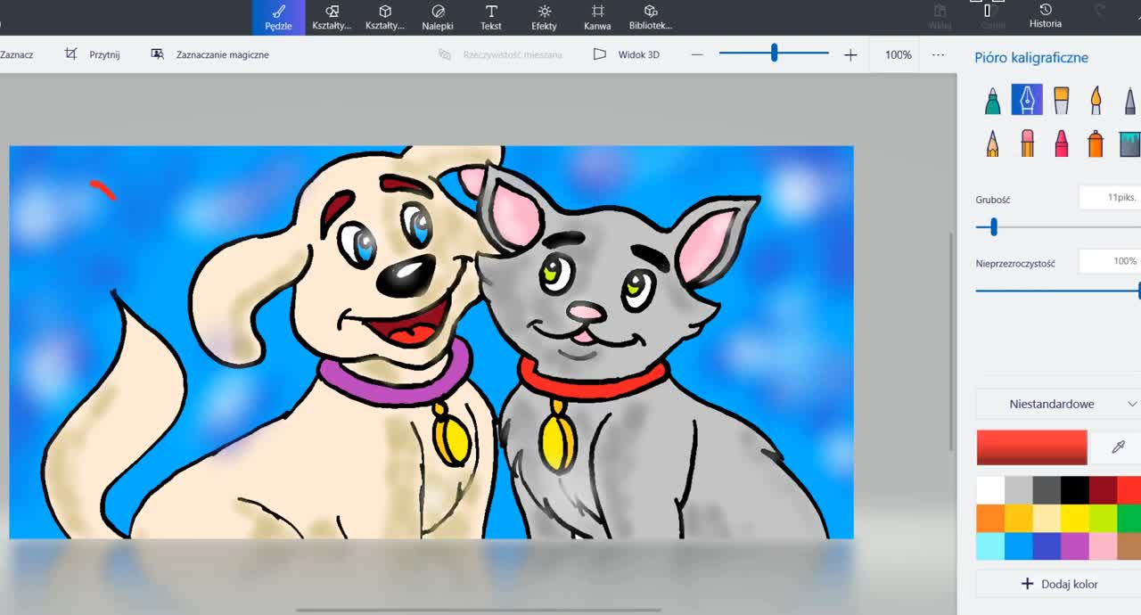Viewport: 1141px width, 615px height.
Task: Select the Eraser tool
Action: pyautogui.click(x=1027, y=143)
